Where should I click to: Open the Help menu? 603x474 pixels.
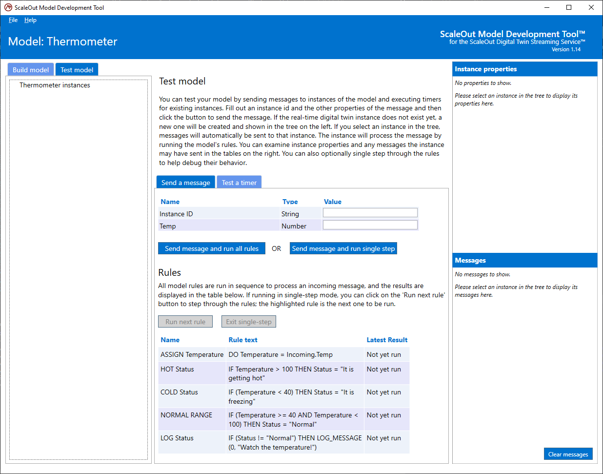[x=30, y=20]
